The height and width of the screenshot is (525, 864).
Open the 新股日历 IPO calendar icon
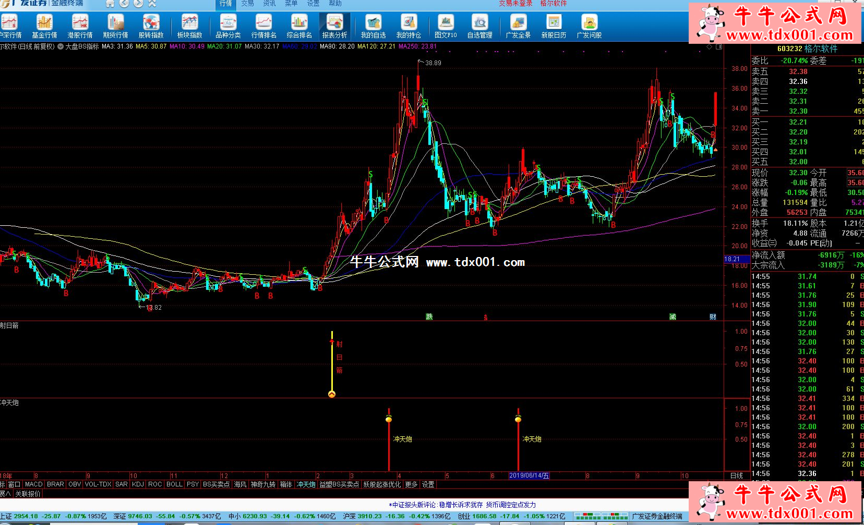[x=554, y=27]
